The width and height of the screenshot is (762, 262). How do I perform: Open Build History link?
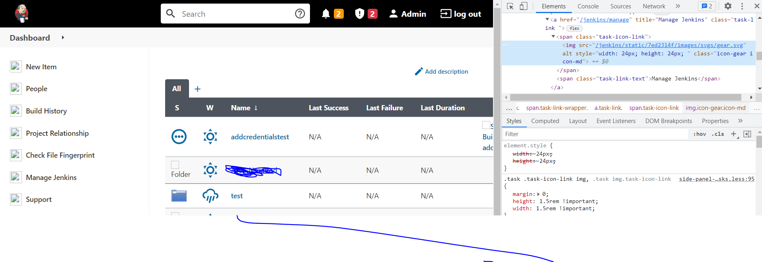pyautogui.click(x=46, y=111)
